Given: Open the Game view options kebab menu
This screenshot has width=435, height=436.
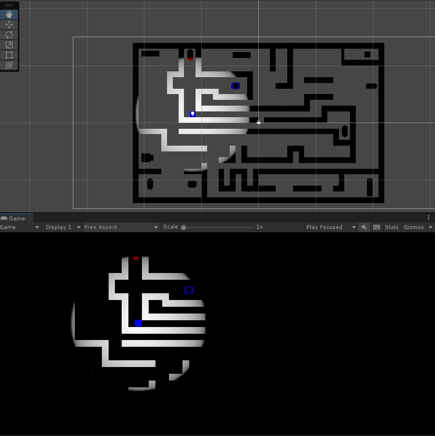Looking at the screenshot, I should point(429,217).
